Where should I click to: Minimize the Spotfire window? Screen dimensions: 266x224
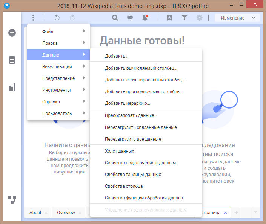pyautogui.click(x=231, y=5)
